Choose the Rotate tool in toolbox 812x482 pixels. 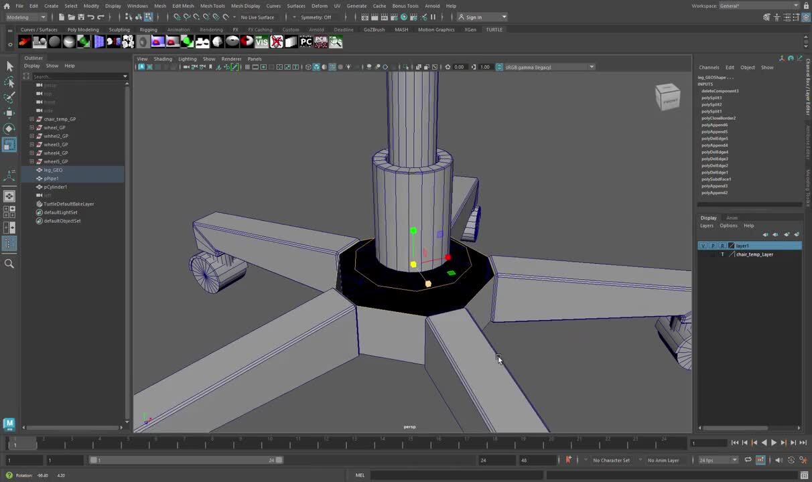pos(9,129)
